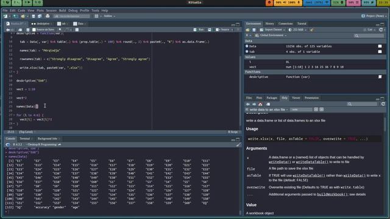Screen dimensions: 390x219
Task: Follow the writeDataTable() link in asTable description
Action: (x=309, y=176)
